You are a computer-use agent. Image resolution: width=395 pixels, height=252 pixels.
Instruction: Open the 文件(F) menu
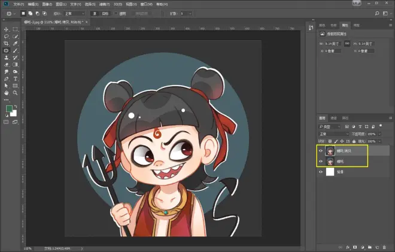click(19, 4)
